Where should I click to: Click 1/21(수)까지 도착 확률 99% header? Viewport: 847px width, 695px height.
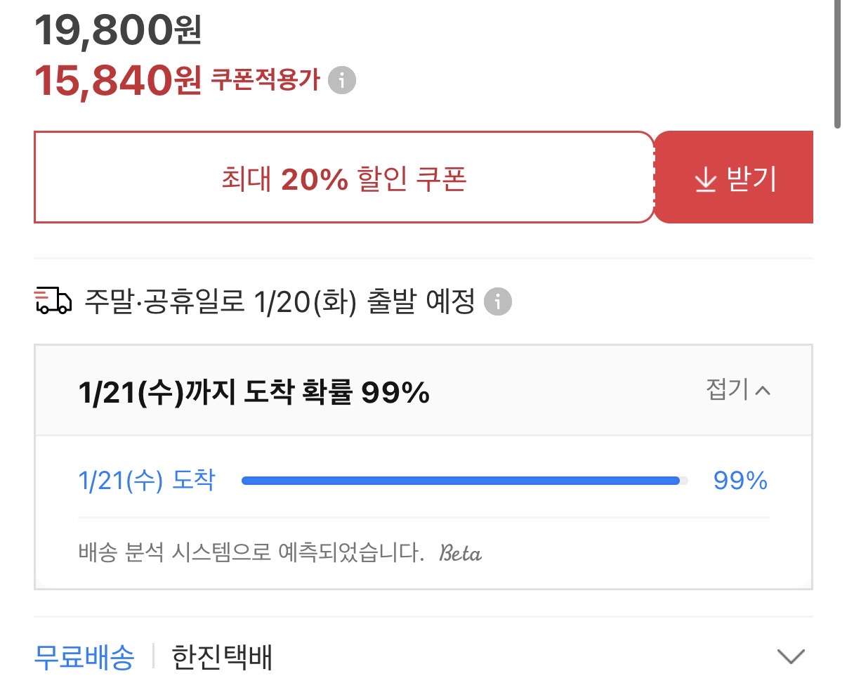coord(254,392)
